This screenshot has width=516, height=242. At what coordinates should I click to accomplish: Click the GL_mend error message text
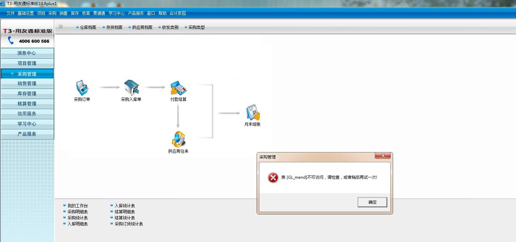pos(329,177)
